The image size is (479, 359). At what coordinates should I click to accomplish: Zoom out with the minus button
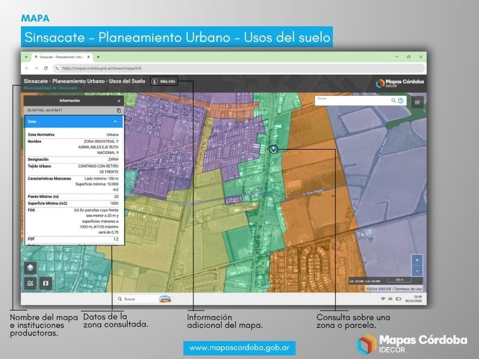tap(417, 270)
